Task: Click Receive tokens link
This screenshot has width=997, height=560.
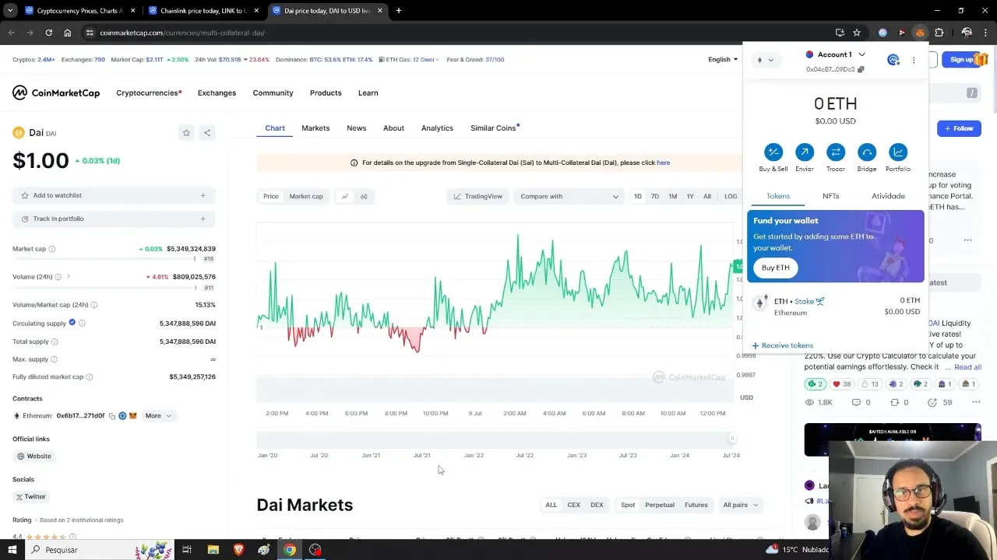Action: coord(783,345)
